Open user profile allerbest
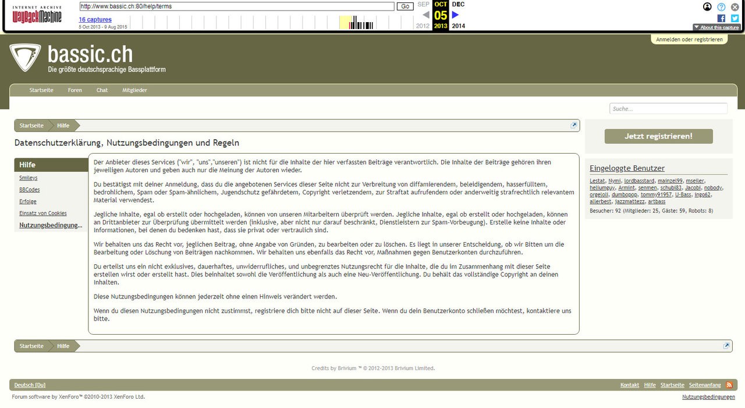 [x=600, y=201]
